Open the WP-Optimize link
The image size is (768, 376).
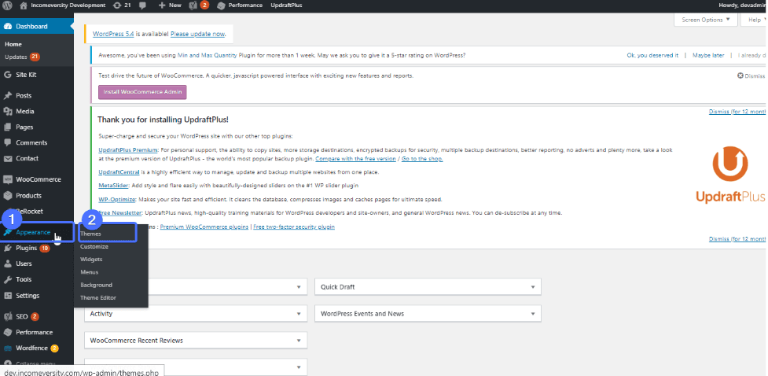point(117,200)
